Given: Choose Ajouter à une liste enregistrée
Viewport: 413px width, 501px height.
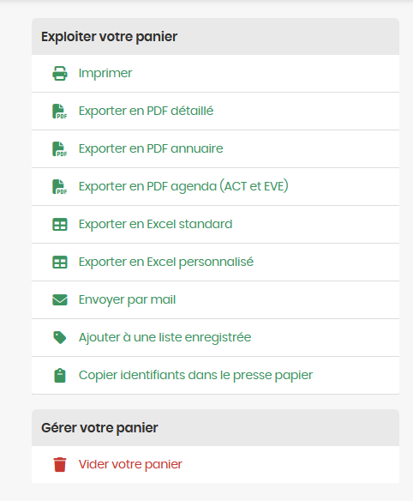Looking at the screenshot, I should tap(165, 337).
